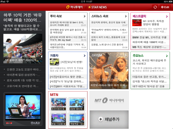Open the 스타일M section arrow

(x=126, y=55)
